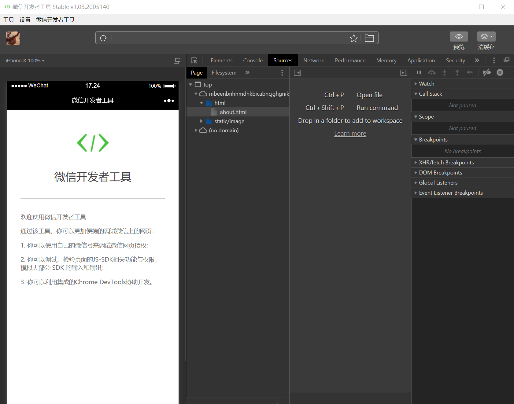Open the iPhone X 100% device dropdown
This screenshot has height=404, width=514.
25,61
